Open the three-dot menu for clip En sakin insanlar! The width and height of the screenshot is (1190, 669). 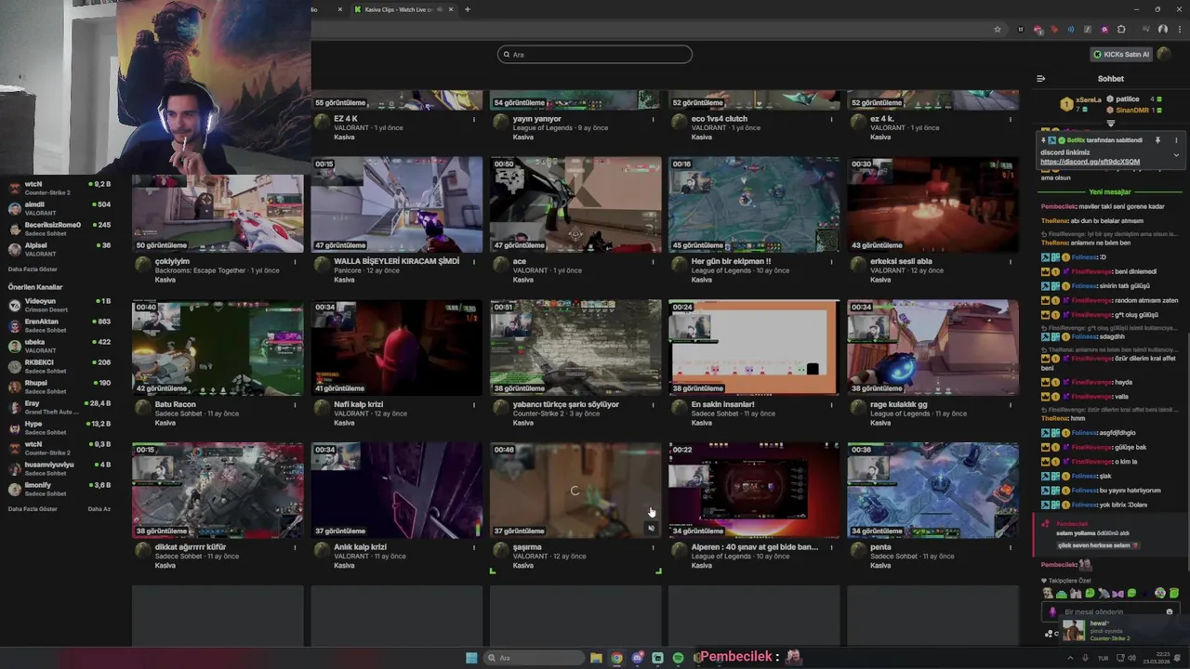[832, 405]
